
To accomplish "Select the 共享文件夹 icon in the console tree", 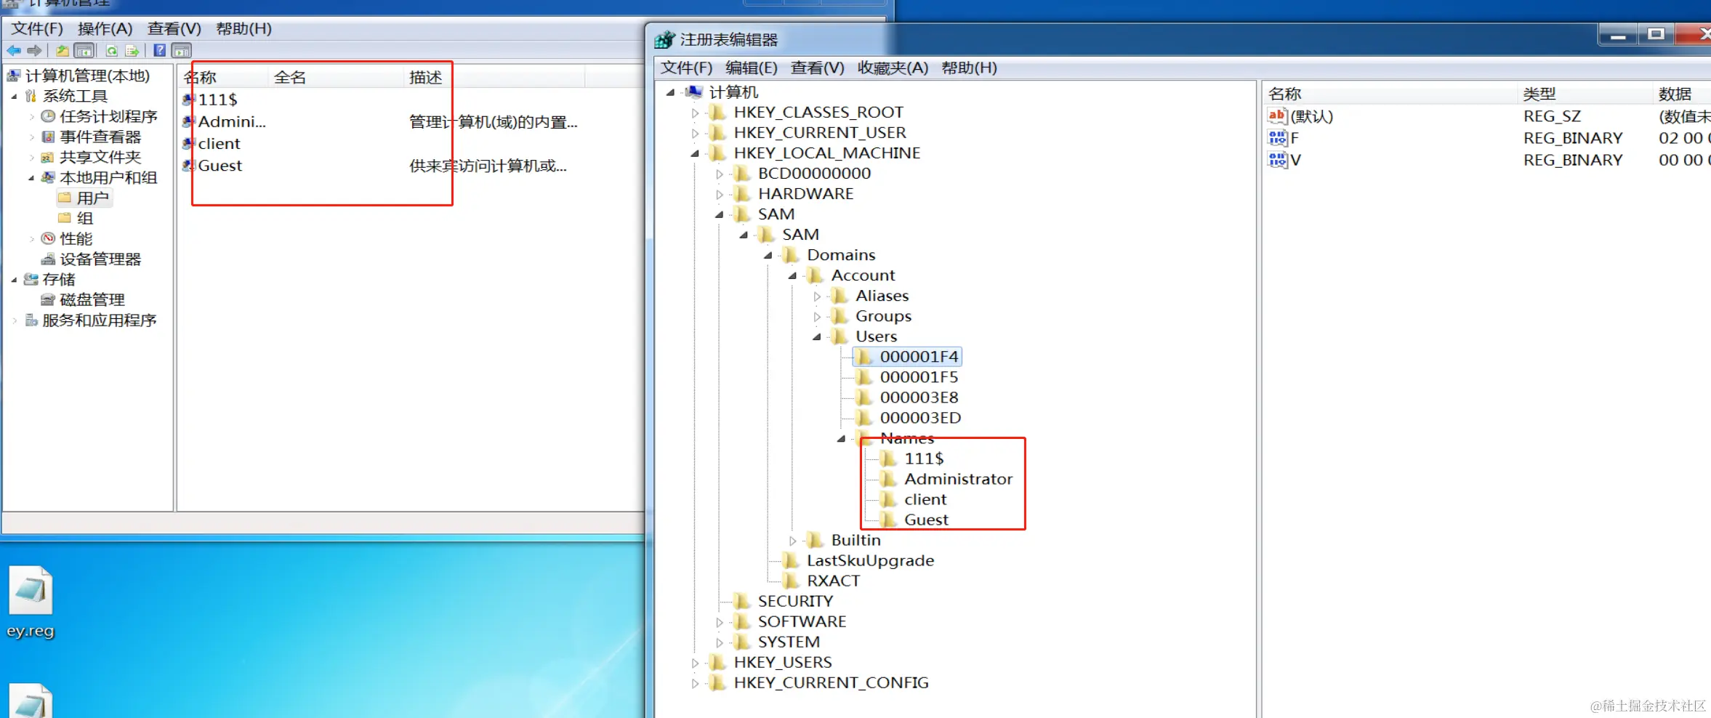I will (x=48, y=157).
